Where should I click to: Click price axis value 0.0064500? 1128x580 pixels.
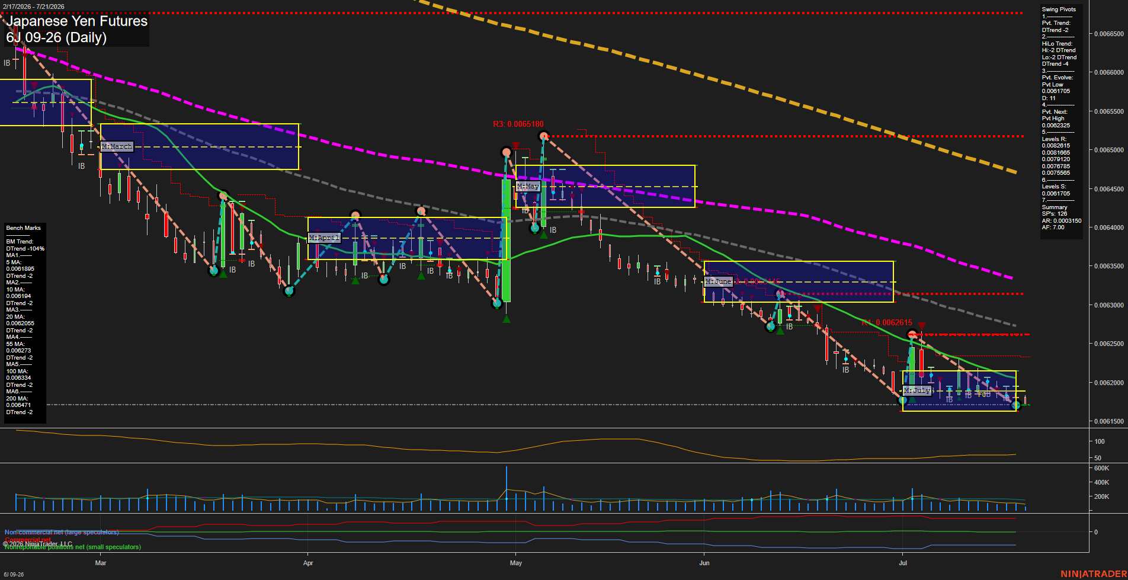pyautogui.click(x=1108, y=189)
